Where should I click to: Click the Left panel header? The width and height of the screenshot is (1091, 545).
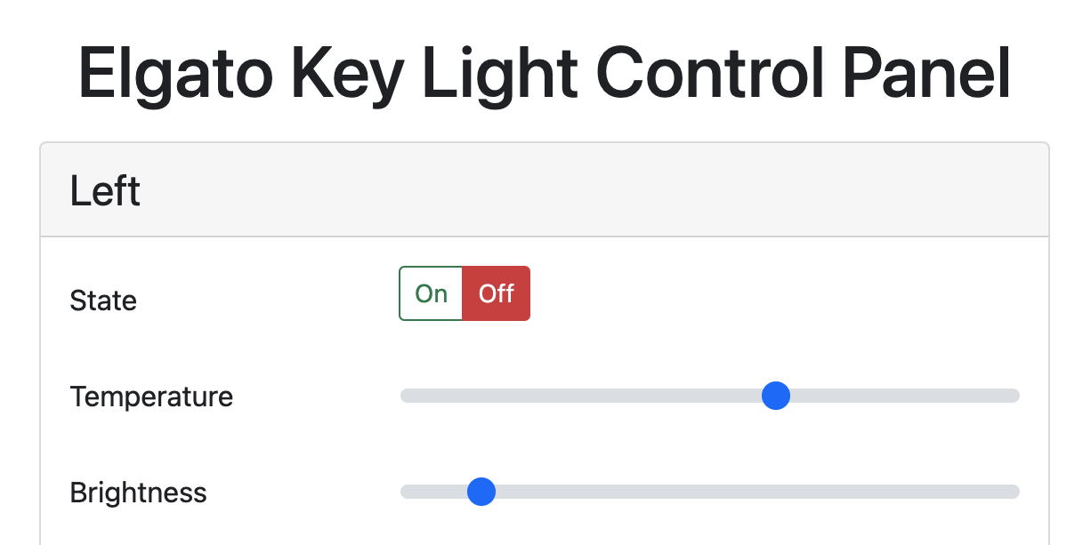[545, 189]
